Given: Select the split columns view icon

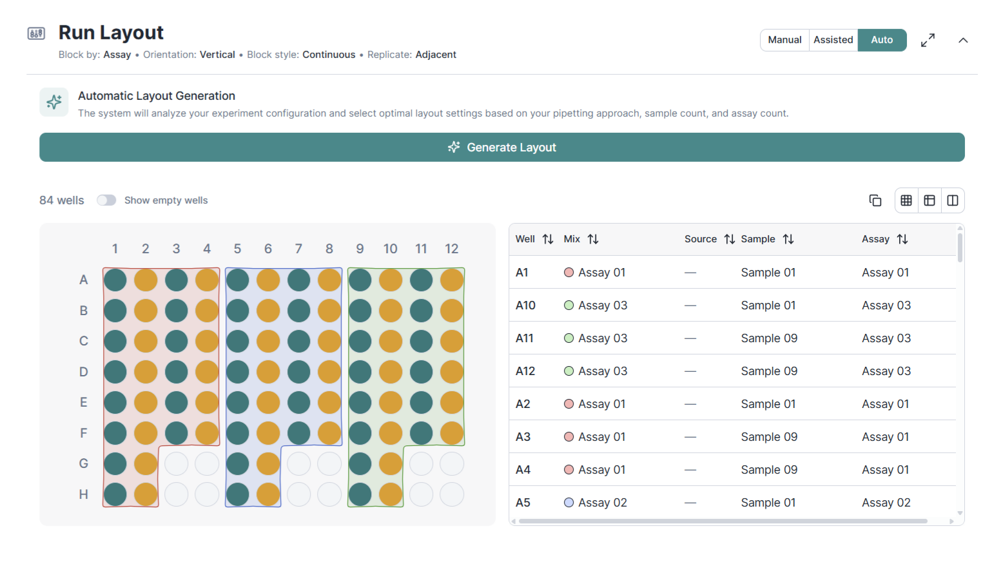Looking at the screenshot, I should 953,200.
